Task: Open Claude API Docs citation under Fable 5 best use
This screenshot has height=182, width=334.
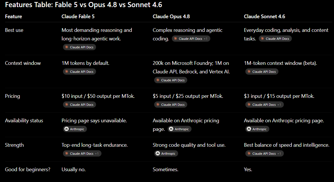Action: click(x=80, y=47)
